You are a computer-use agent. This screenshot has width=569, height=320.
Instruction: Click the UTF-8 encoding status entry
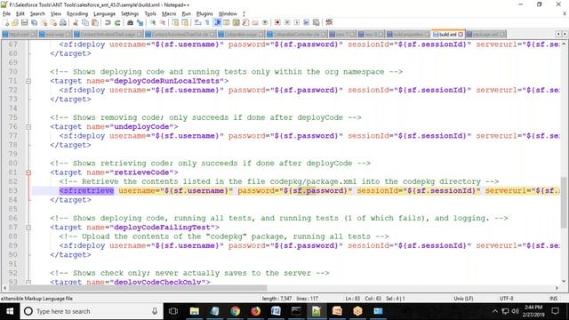pyautogui.click(x=506, y=299)
